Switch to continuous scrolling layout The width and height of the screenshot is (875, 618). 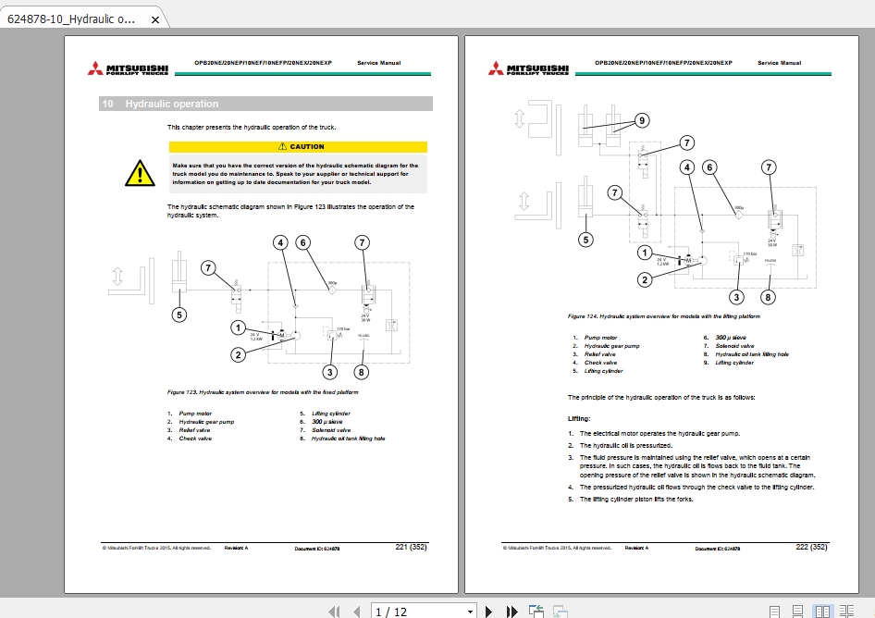point(798,611)
